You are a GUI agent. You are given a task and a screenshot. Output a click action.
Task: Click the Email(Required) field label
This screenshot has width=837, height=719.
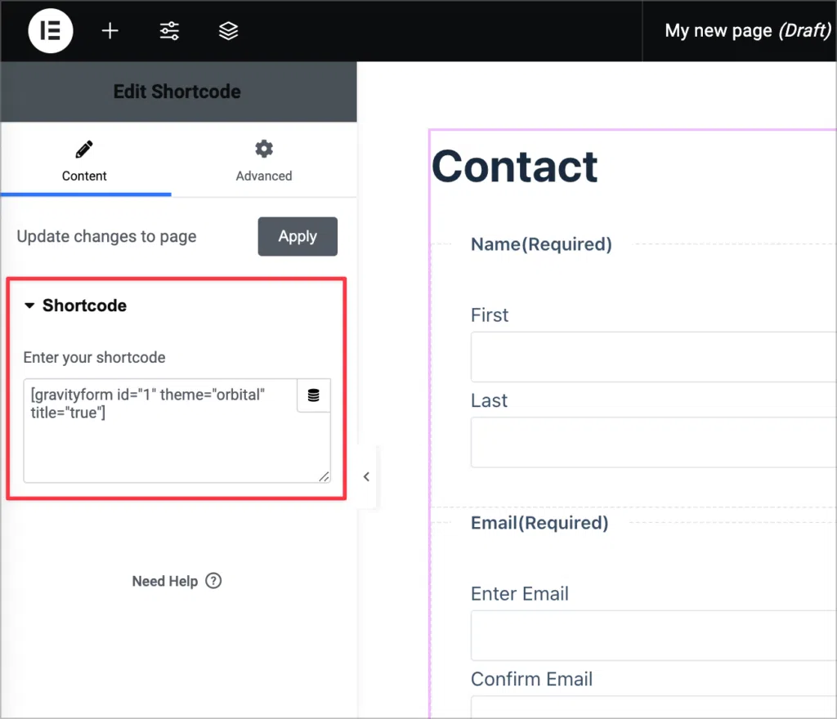coord(539,523)
